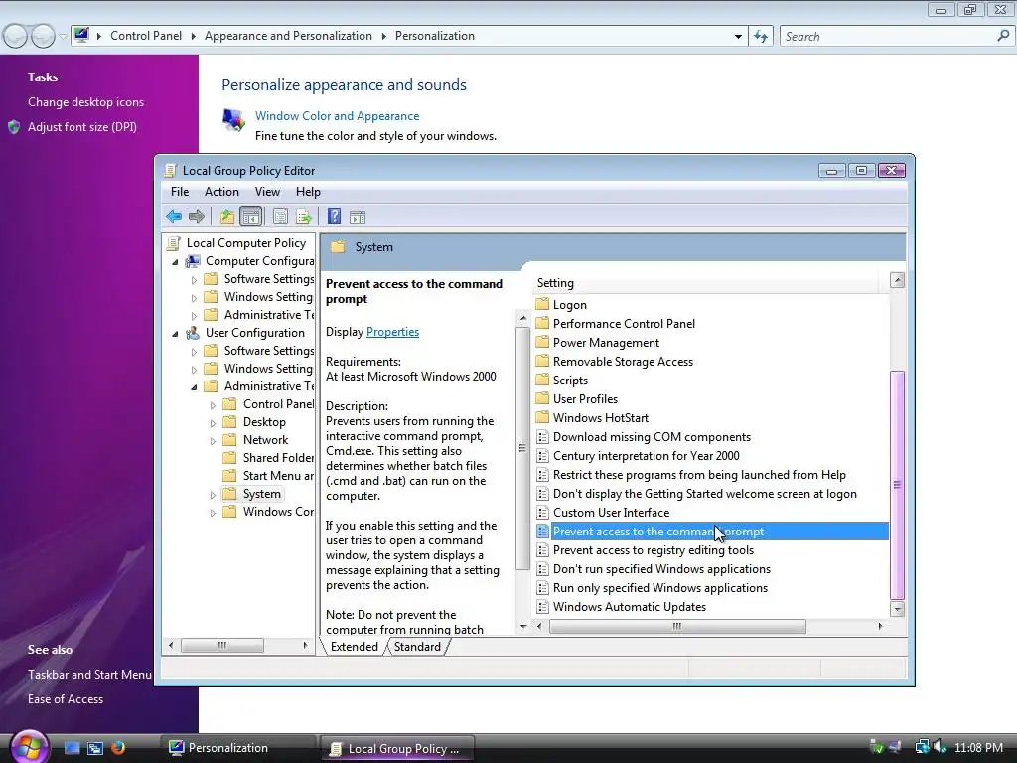The width and height of the screenshot is (1017, 763).
Task: Click the Setting column header
Action: click(x=706, y=283)
